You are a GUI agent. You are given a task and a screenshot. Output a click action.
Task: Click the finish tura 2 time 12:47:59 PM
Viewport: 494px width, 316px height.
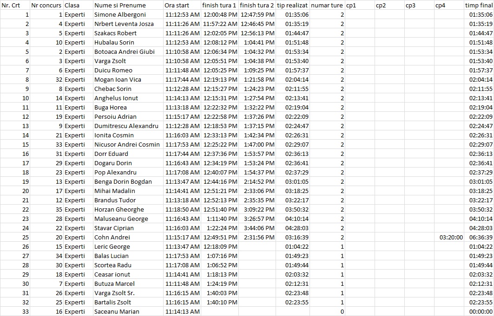[x=257, y=14]
